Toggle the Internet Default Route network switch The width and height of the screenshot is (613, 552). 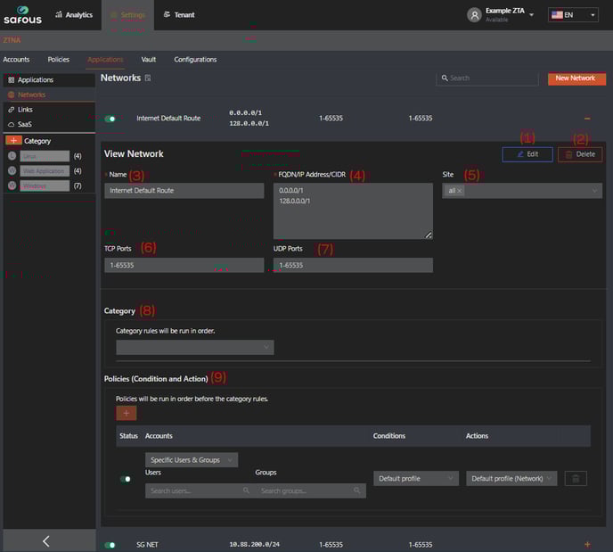tap(111, 118)
